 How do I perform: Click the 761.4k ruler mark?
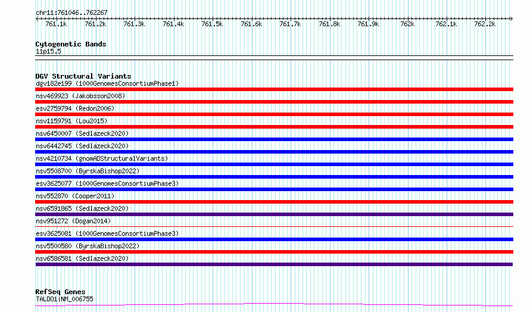pyautogui.click(x=173, y=24)
